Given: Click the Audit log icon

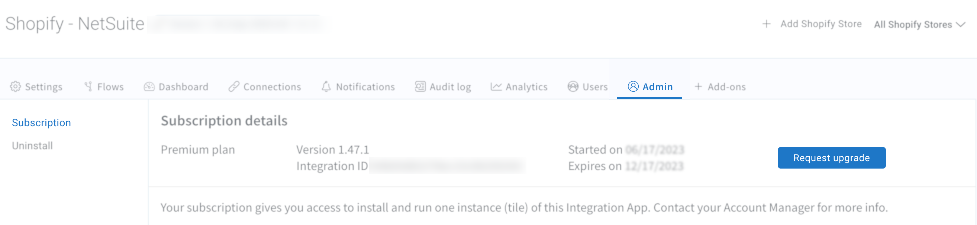Looking at the screenshot, I should coord(420,87).
